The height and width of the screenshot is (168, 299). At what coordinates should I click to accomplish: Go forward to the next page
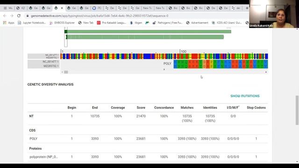[x=12, y=16]
